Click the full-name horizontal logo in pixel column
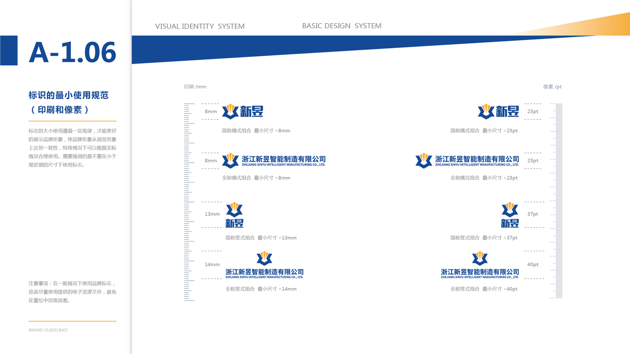 (467, 160)
